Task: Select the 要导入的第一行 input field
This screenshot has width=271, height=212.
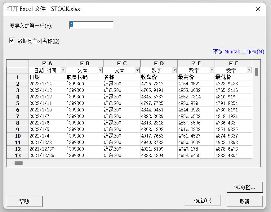Action: [x=91, y=25]
